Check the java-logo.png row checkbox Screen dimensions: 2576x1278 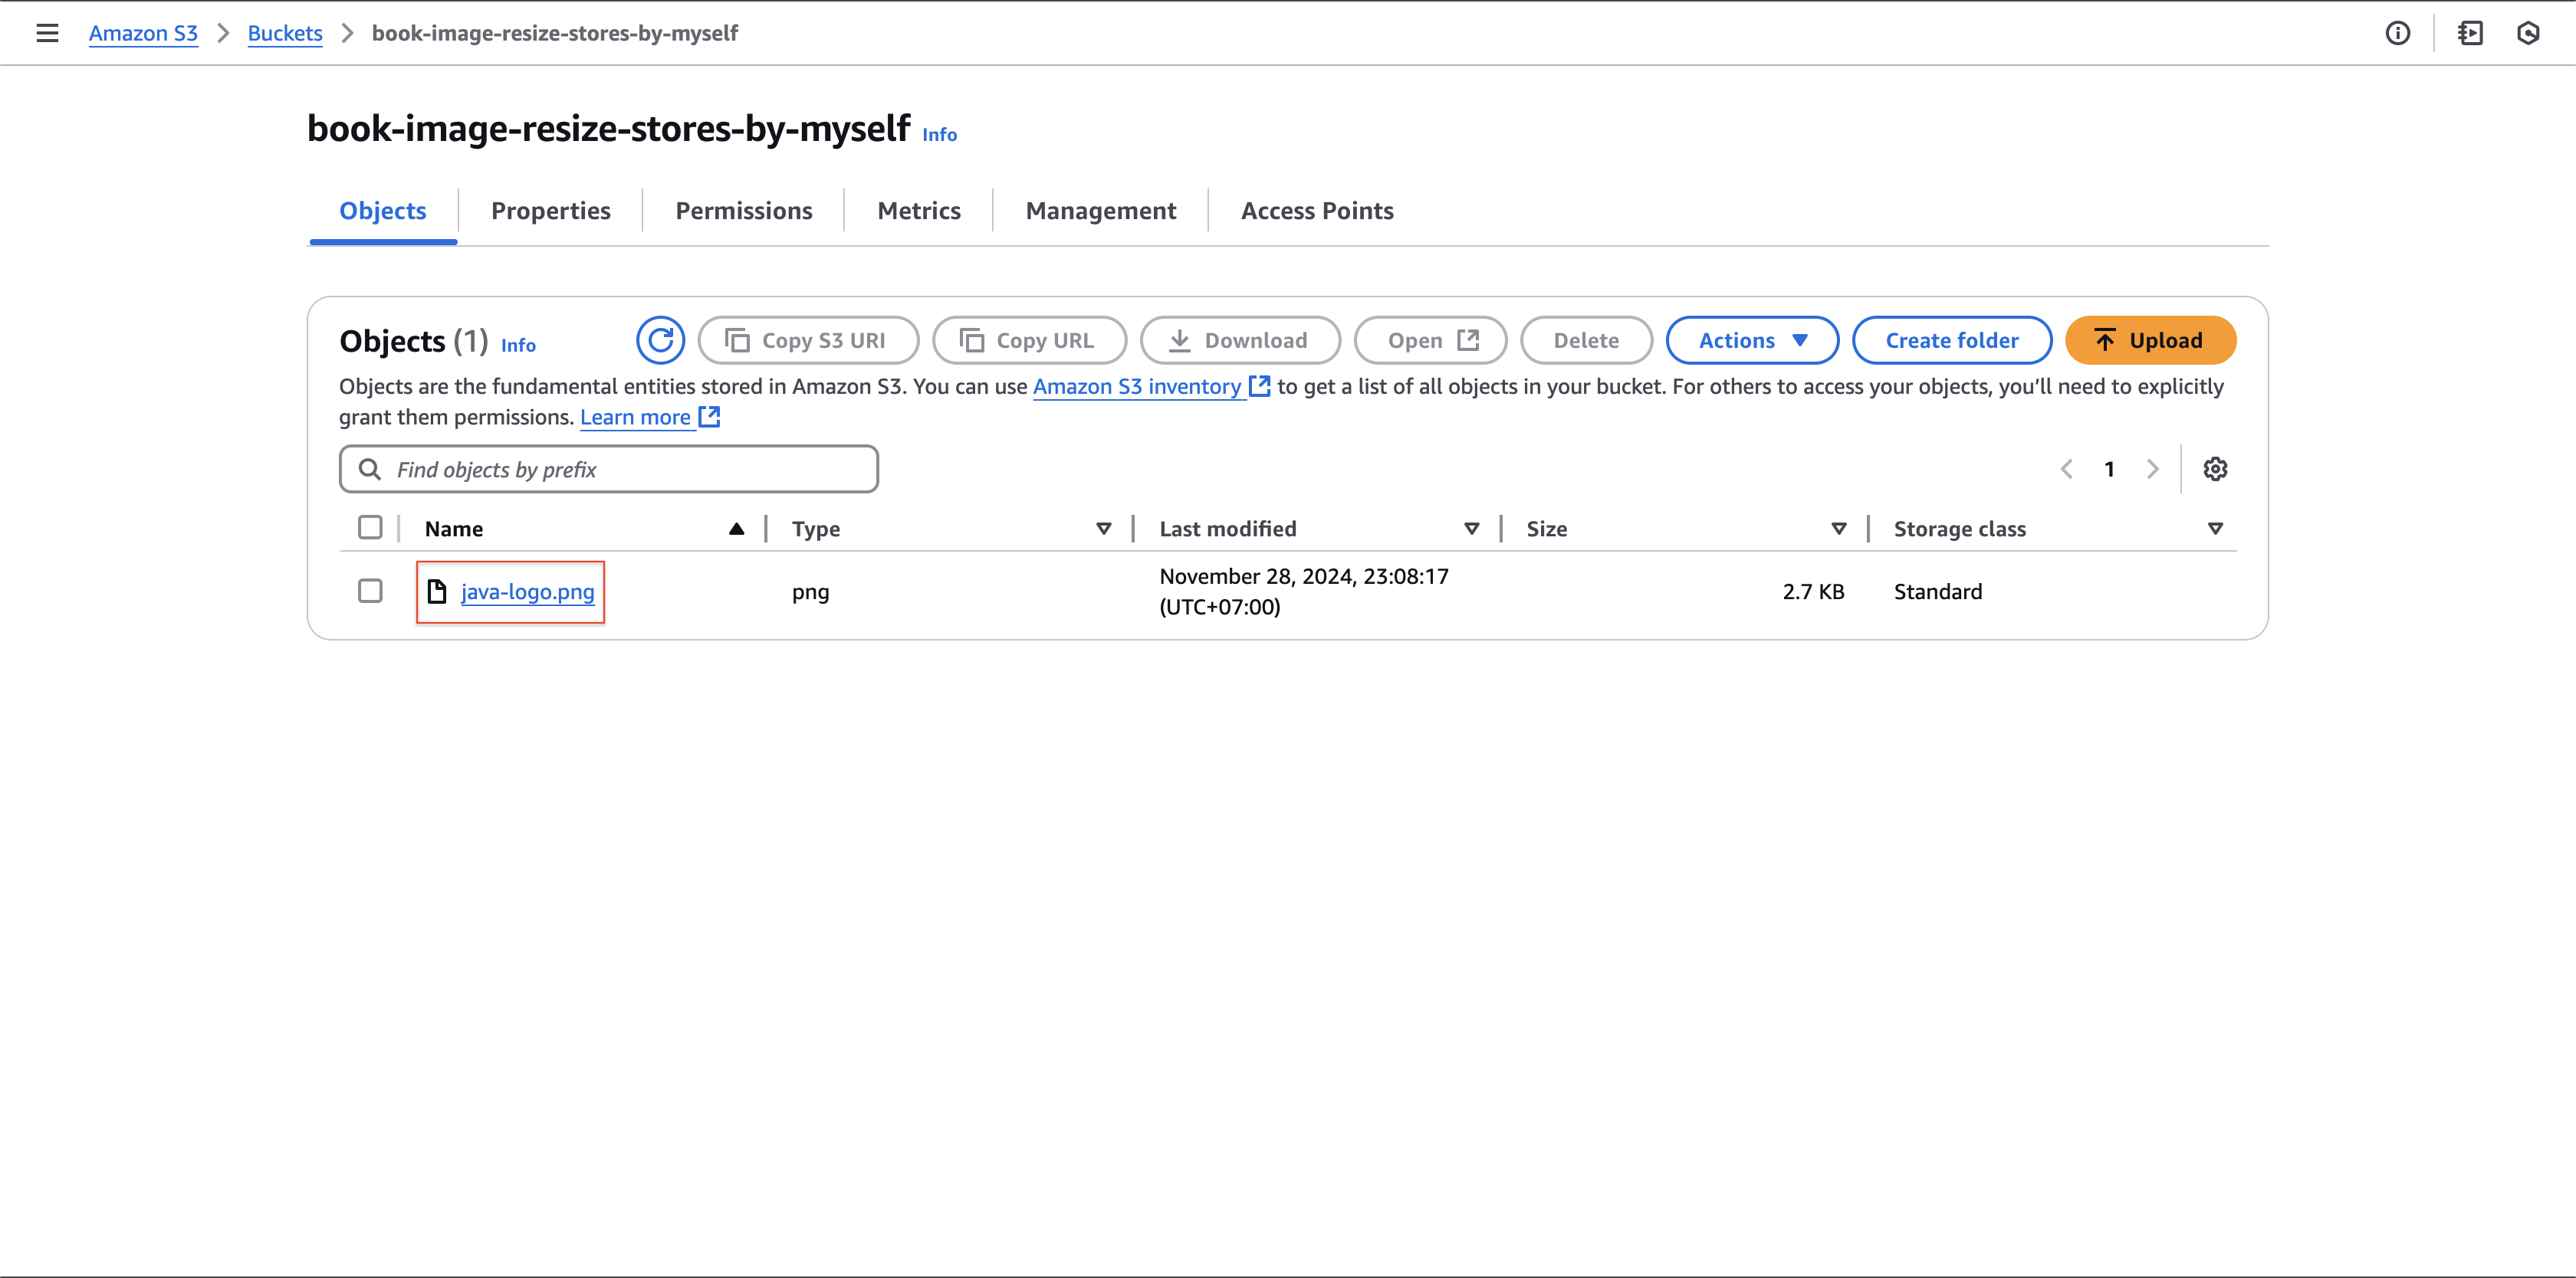pyautogui.click(x=370, y=591)
